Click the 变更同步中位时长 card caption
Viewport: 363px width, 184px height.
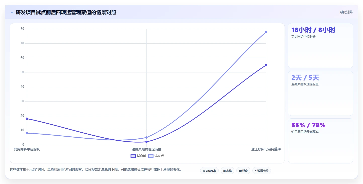click(303, 37)
